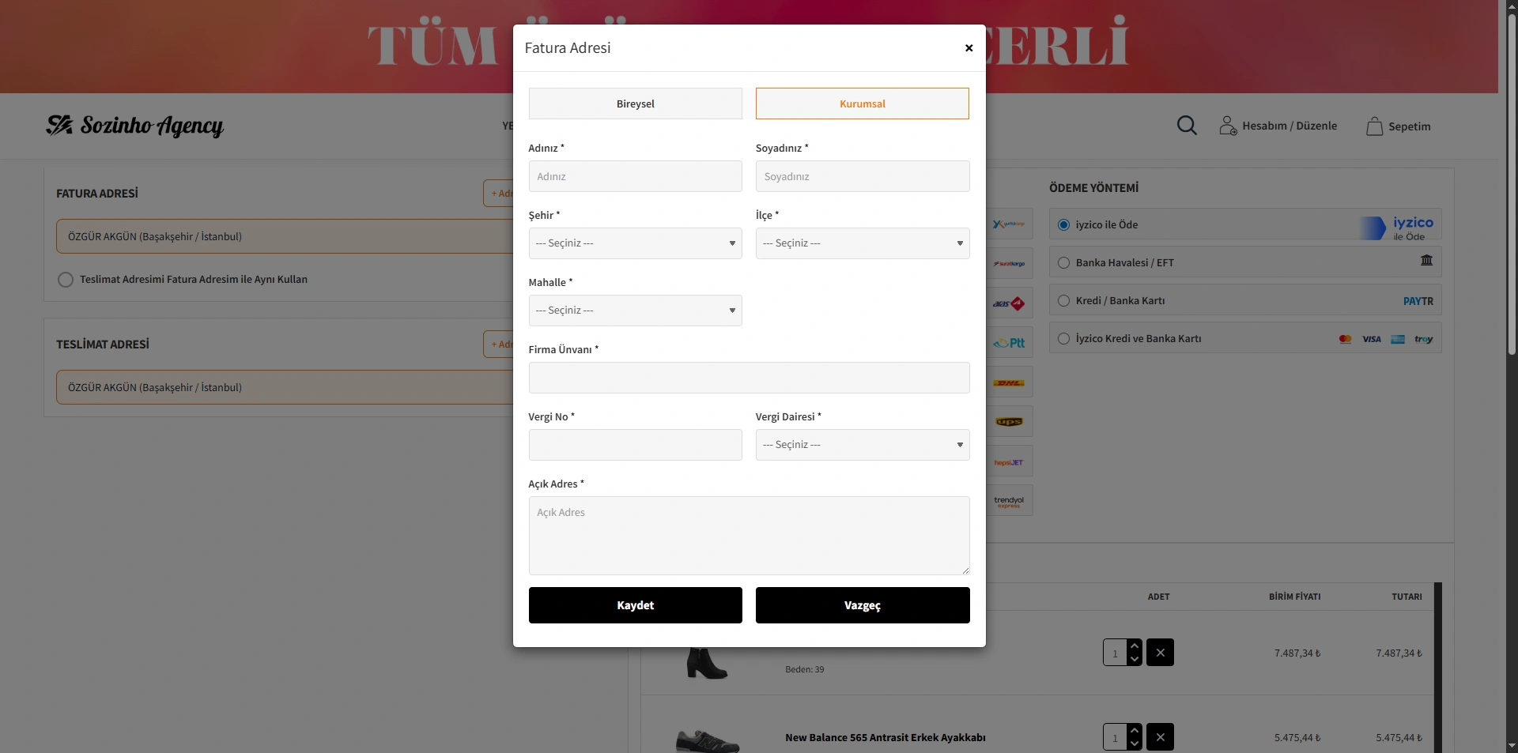Click the search magnifier icon
Screen dimensions: 1518x753
[x=1187, y=126]
